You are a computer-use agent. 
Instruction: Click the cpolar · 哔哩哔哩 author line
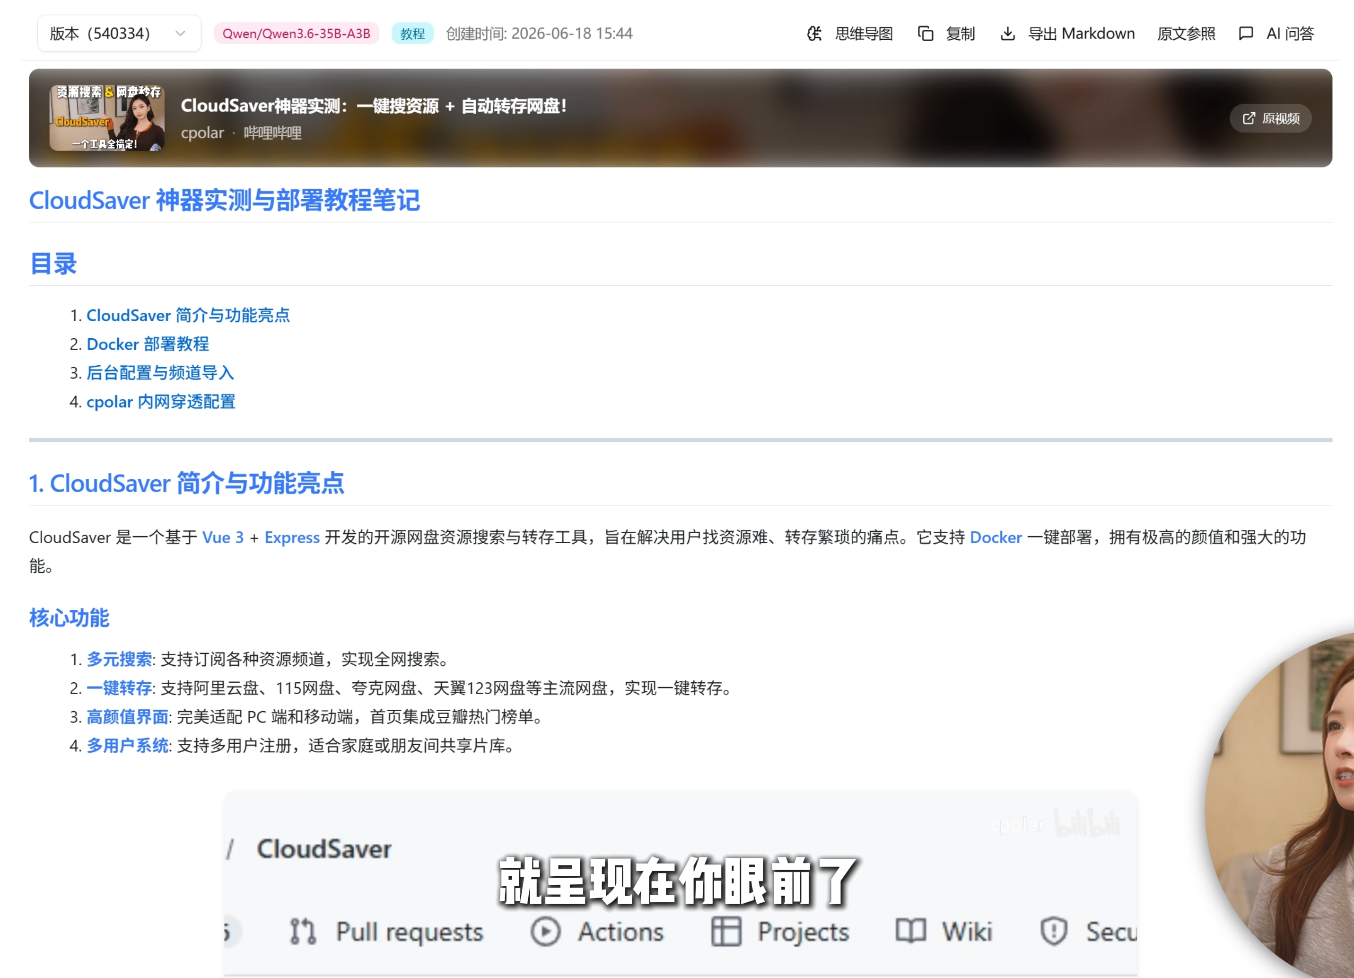point(241,132)
